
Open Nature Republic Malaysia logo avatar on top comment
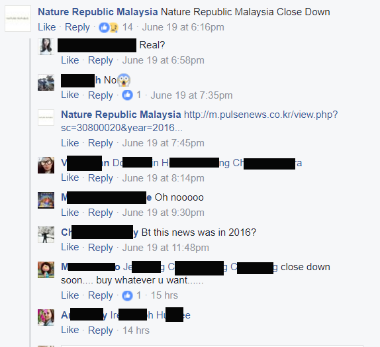(x=18, y=19)
